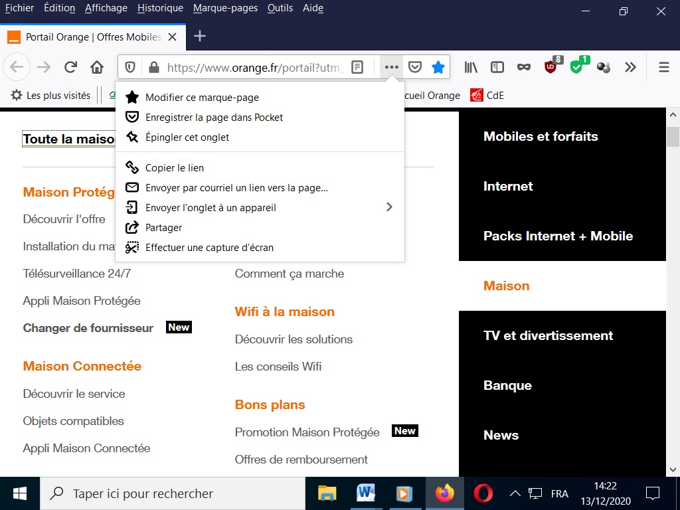Open the Outils menu
Viewport: 680px width, 510px height.
coord(280,8)
